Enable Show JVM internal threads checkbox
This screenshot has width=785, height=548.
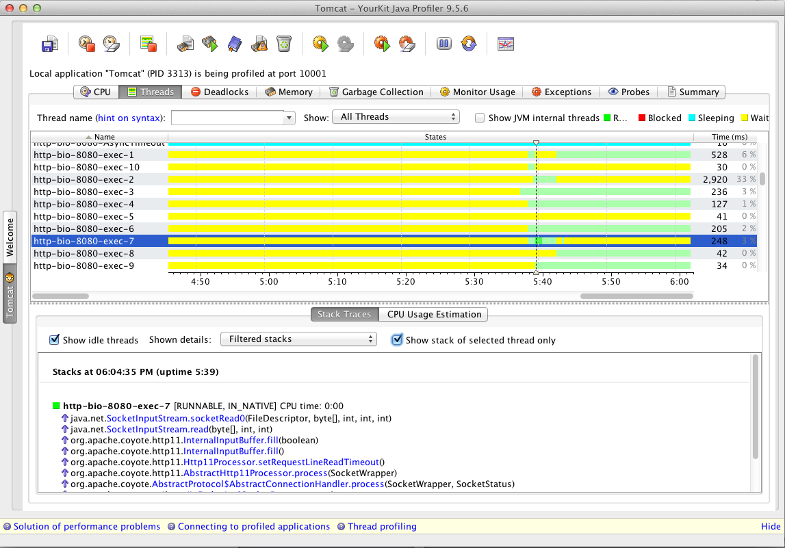click(480, 118)
